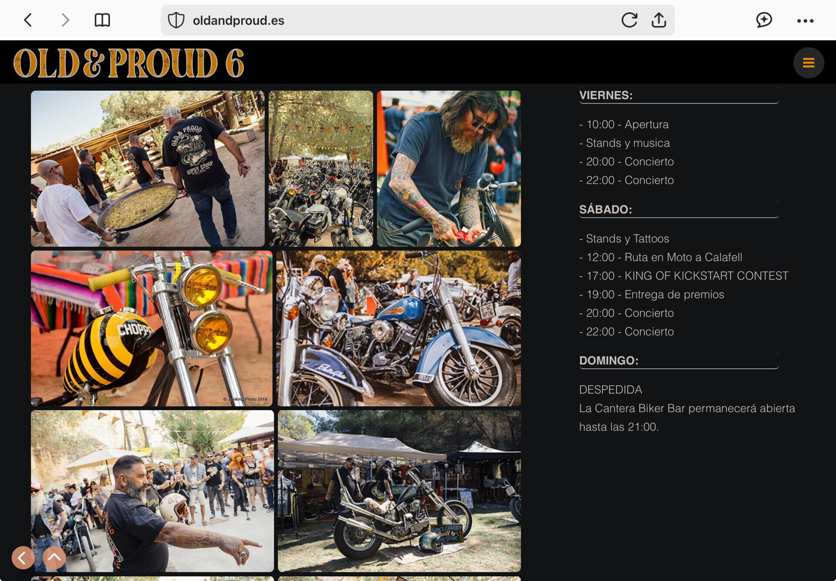This screenshot has width=836, height=581.
Task: Click the Old & Proud 6 logo
Action: [x=129, y=63]
